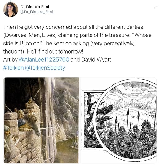The height and width of the screenshot is (167, 160).
Task: Open the black-and-white ink illustration thumbnail
Action: [118, 120]
